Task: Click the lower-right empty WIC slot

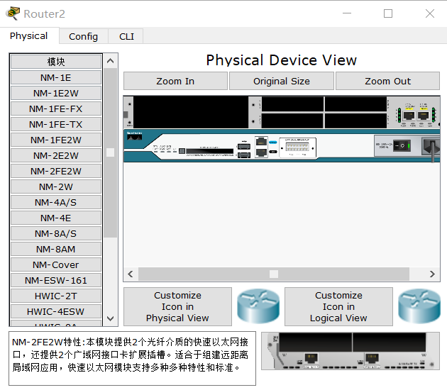Action: pos(355,121)
